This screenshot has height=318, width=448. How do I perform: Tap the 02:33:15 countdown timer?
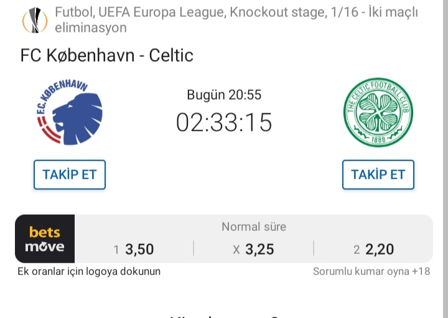click(x=224, y=123)
